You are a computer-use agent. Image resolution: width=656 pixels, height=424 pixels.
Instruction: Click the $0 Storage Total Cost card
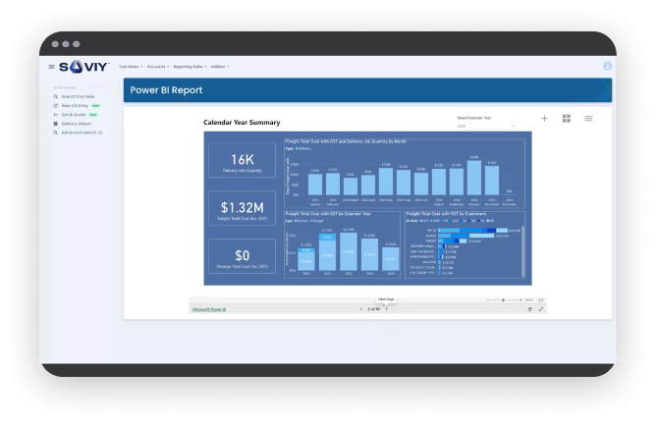coord(243,256)
